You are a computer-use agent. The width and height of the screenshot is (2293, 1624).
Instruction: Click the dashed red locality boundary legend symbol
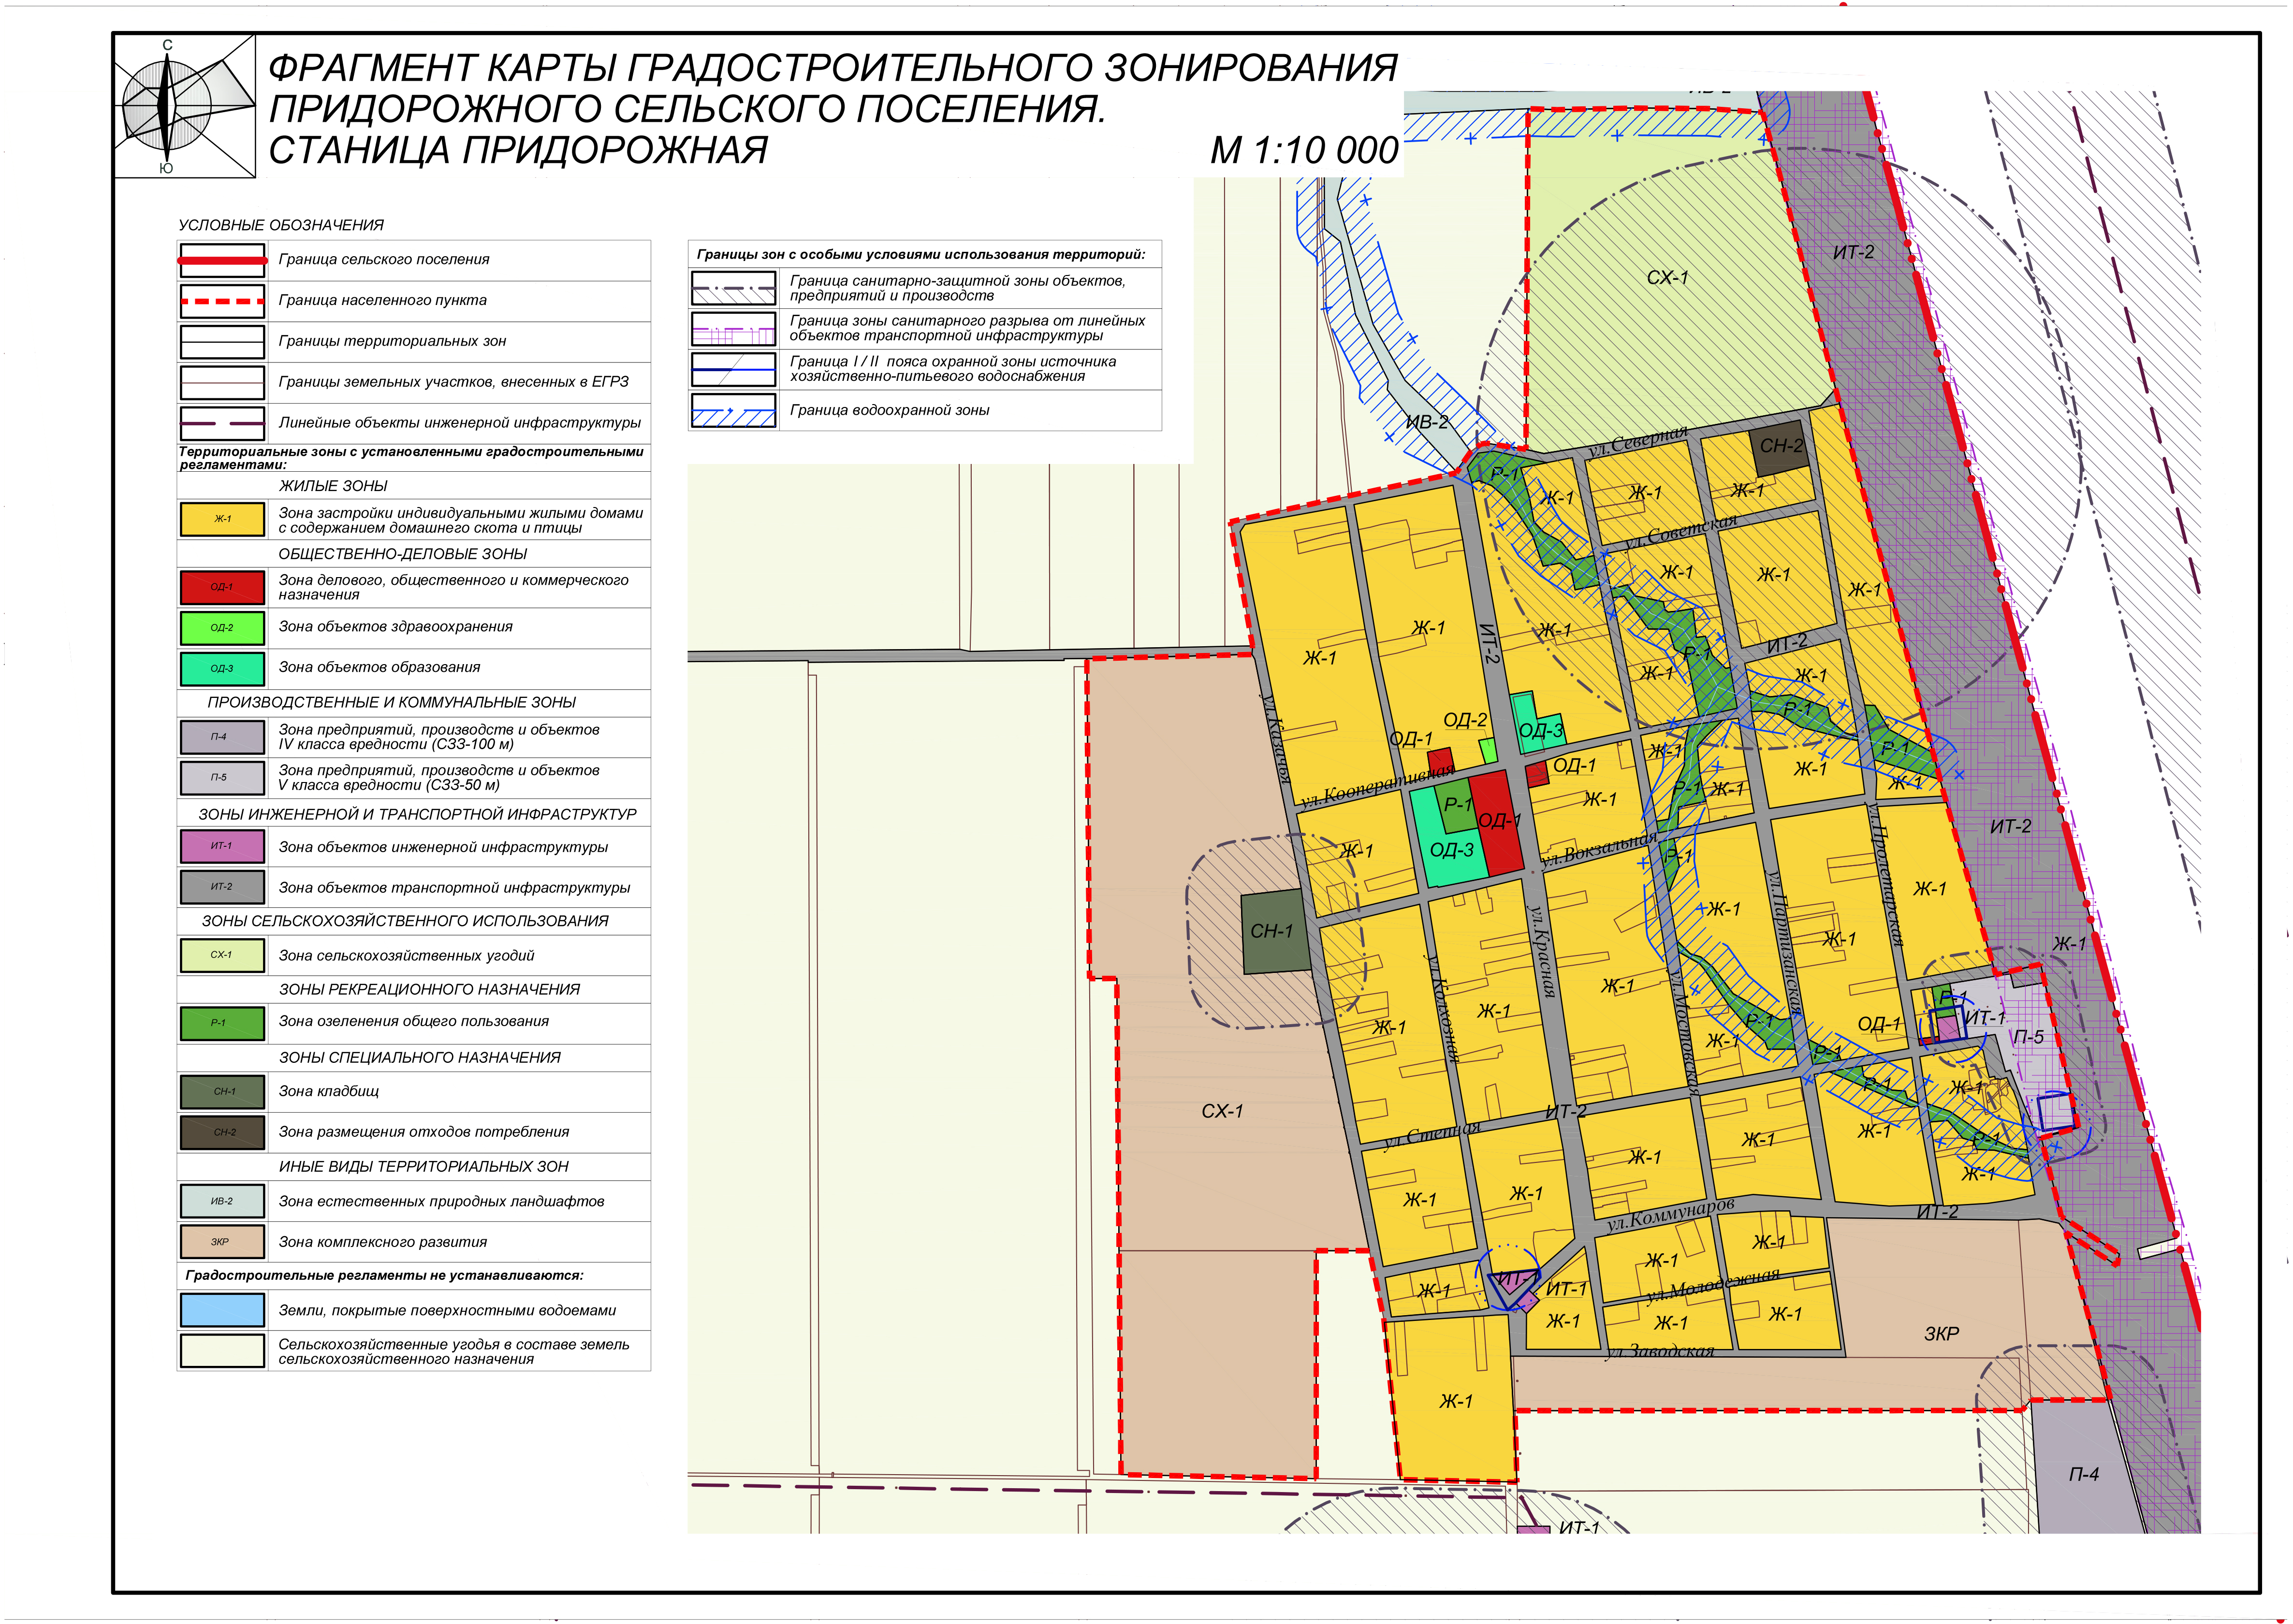pos(222,301)
